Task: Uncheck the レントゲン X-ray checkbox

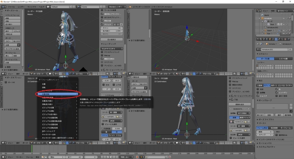Action: (x=276, y=93)
